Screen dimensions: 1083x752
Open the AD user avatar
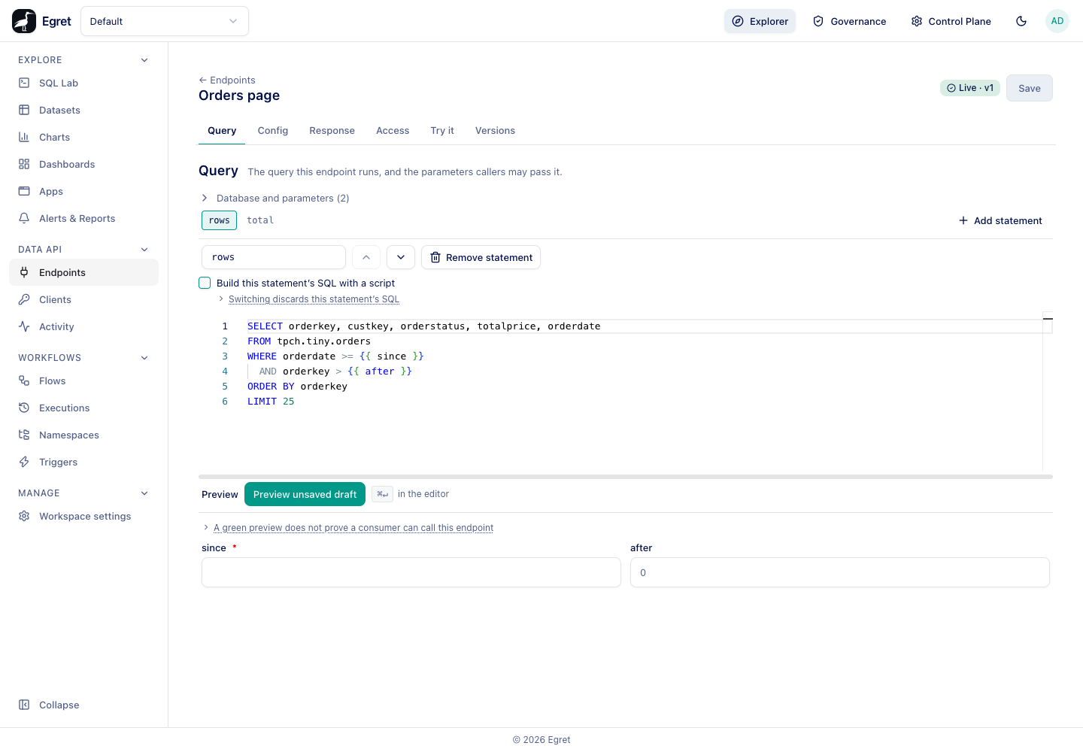pos(1057,21)
